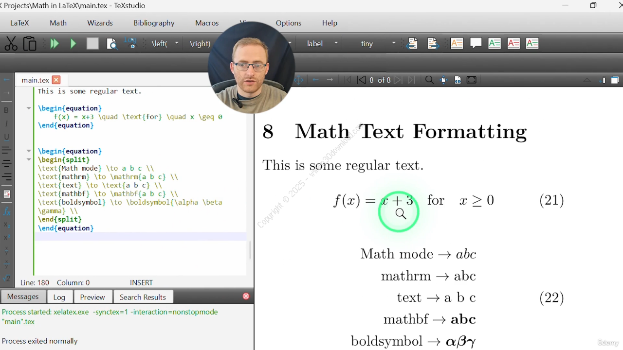Viewport: 623px width, 350px height.
Task: Click the Paste clipboard icon
Action: 30,44
